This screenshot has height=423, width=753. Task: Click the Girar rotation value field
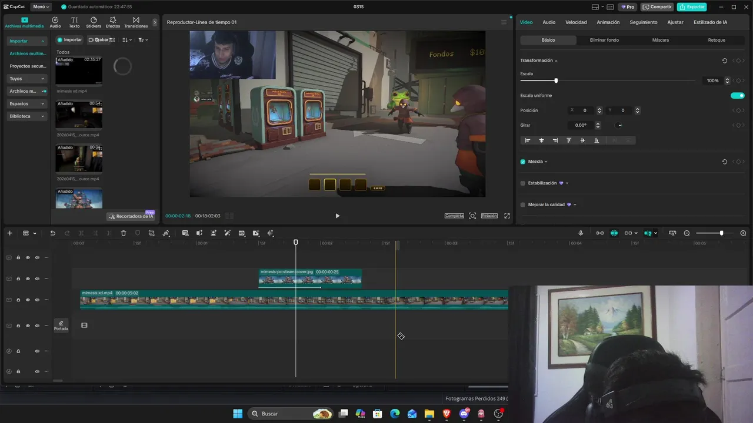[x=581, y=125]
